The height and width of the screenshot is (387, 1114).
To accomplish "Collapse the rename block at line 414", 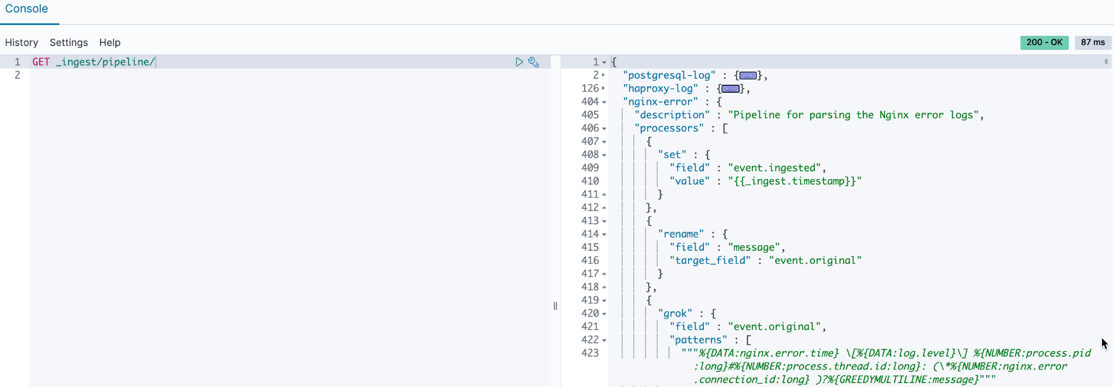I will (x=604, y=234).
